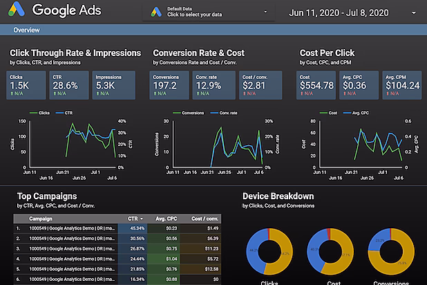Click the $0.88 Avg. CPC cell
Viewport: 427px width, 285px height.
(164, 279)
